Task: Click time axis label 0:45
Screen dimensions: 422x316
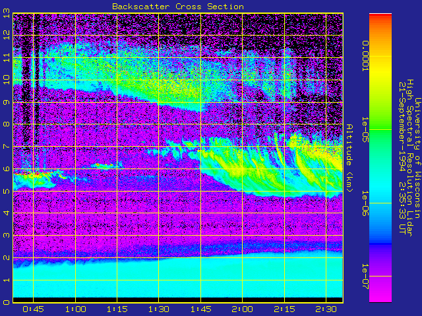Action: click(33, 309)
